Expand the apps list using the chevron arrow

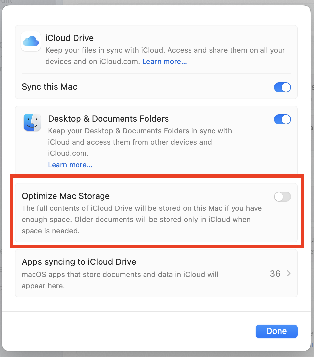pyautogui.click(x=289, y=273)
